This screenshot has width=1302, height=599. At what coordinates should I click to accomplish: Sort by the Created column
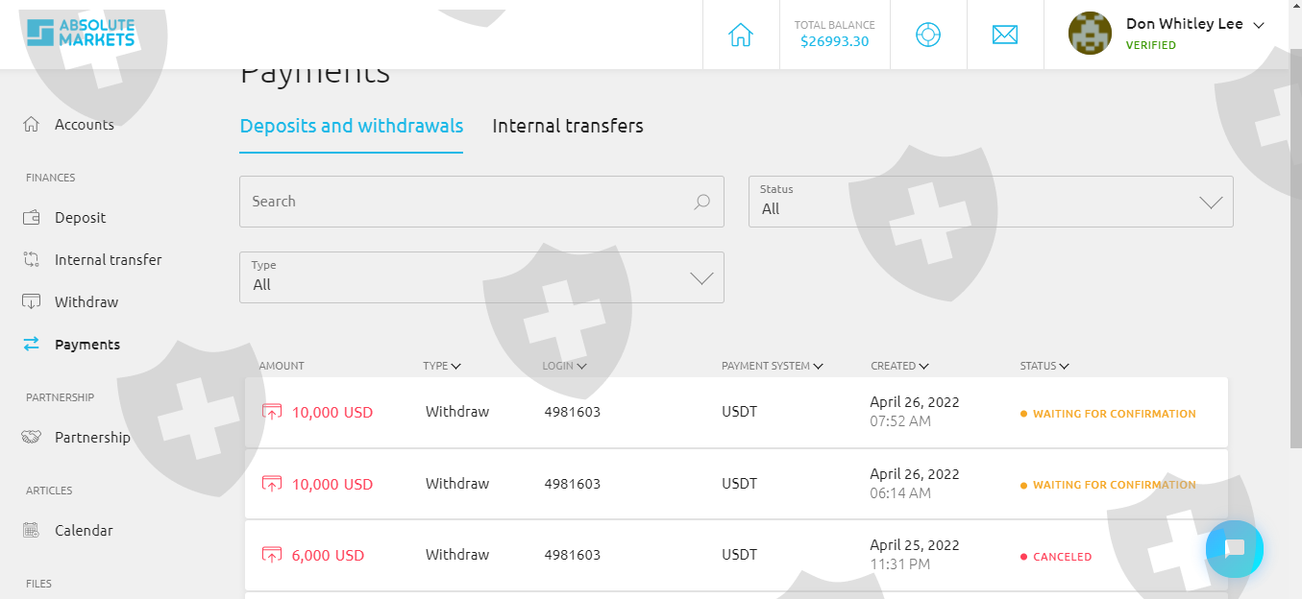click(x=899, y=366)
